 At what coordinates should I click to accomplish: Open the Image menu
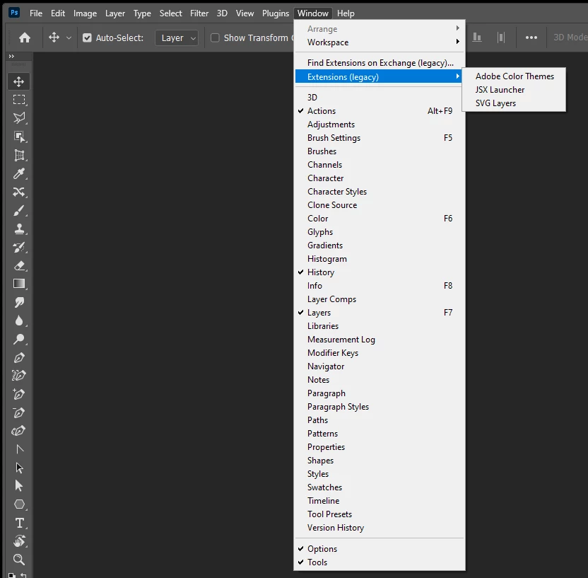click(x=85, y=13)
